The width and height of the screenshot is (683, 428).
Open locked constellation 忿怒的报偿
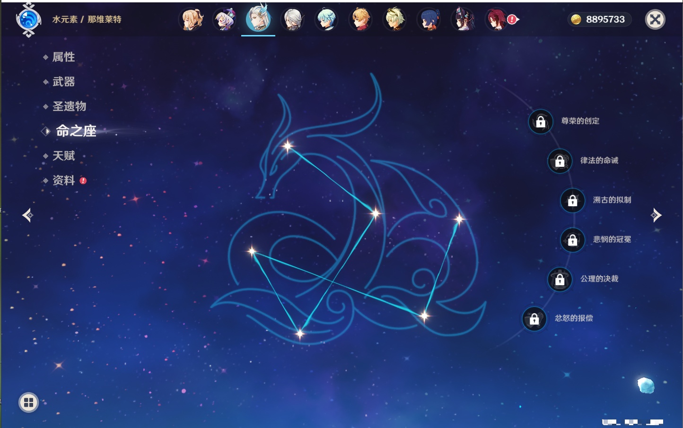[x=534, y=319]
